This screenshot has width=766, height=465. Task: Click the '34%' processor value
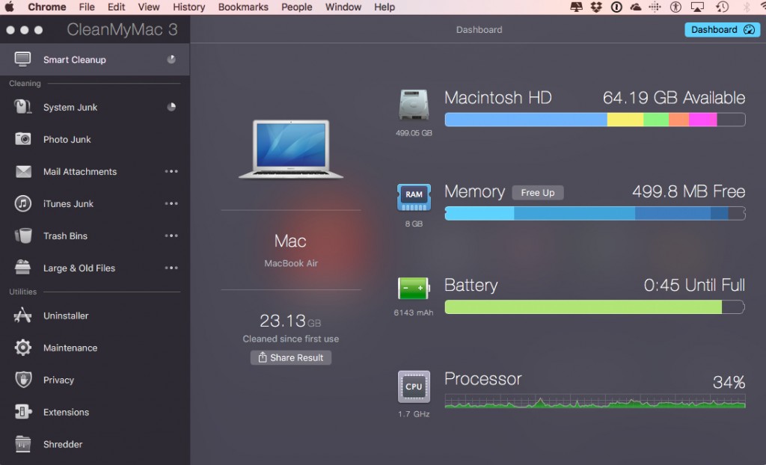729,382
